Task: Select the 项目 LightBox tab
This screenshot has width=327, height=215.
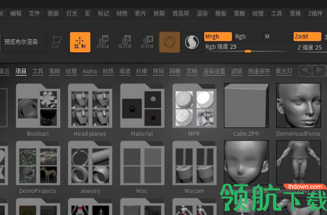Action: pyautogui.click(x=21, y=71)
